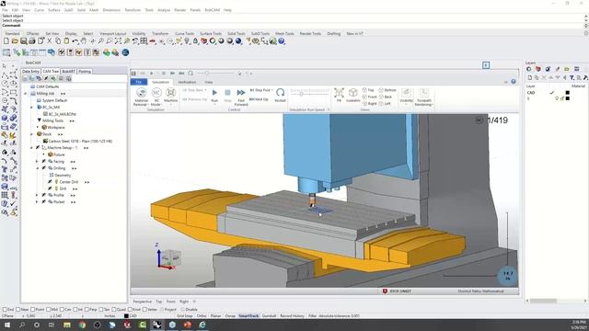The height and width of the screenshot is (331, 589).
Task: Expand the Facing operation node
Action: click(37, 162)
